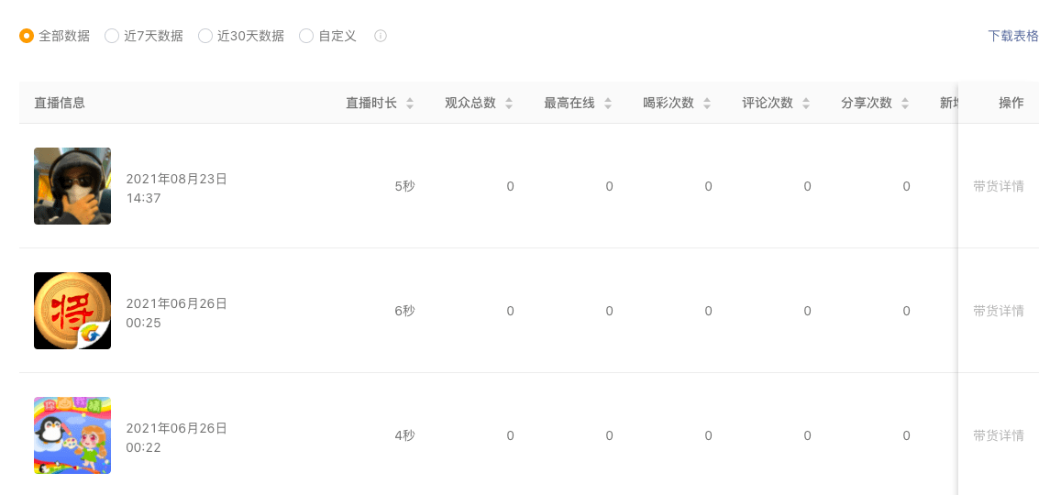Screen dimensions: 1061x495
Task: Sort by 喝彩次数 sort arrows
Action: [706, 104]
